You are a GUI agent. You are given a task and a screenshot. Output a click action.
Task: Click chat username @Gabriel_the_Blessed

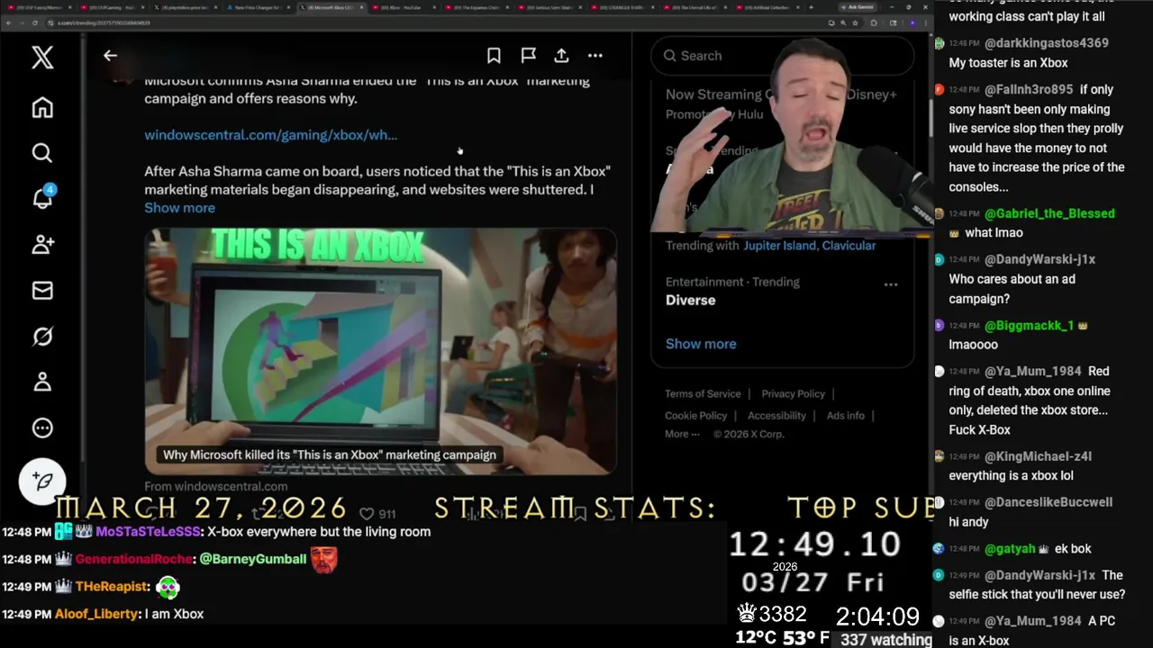1049,213
